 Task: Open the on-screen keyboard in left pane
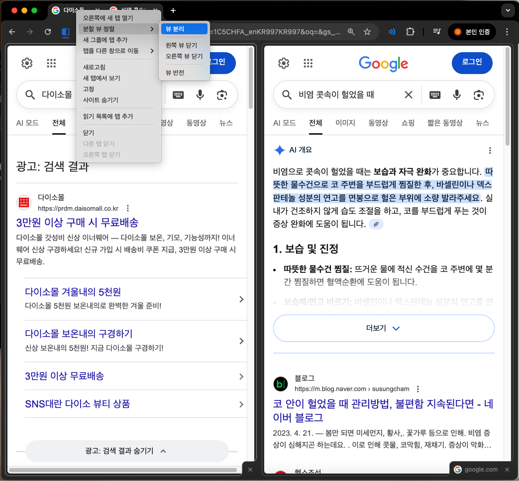[x=178, y=95]
